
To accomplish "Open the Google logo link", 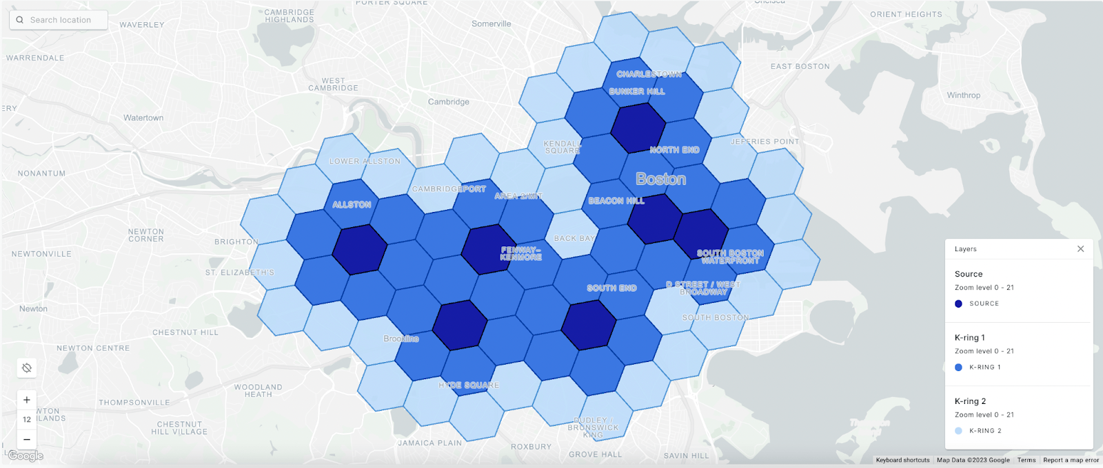I will (26, 456).
